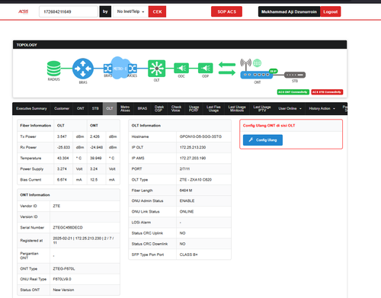381x298 pixels.
Task: Click the ODP splitter icon
Action: click(x=205, y=68)
